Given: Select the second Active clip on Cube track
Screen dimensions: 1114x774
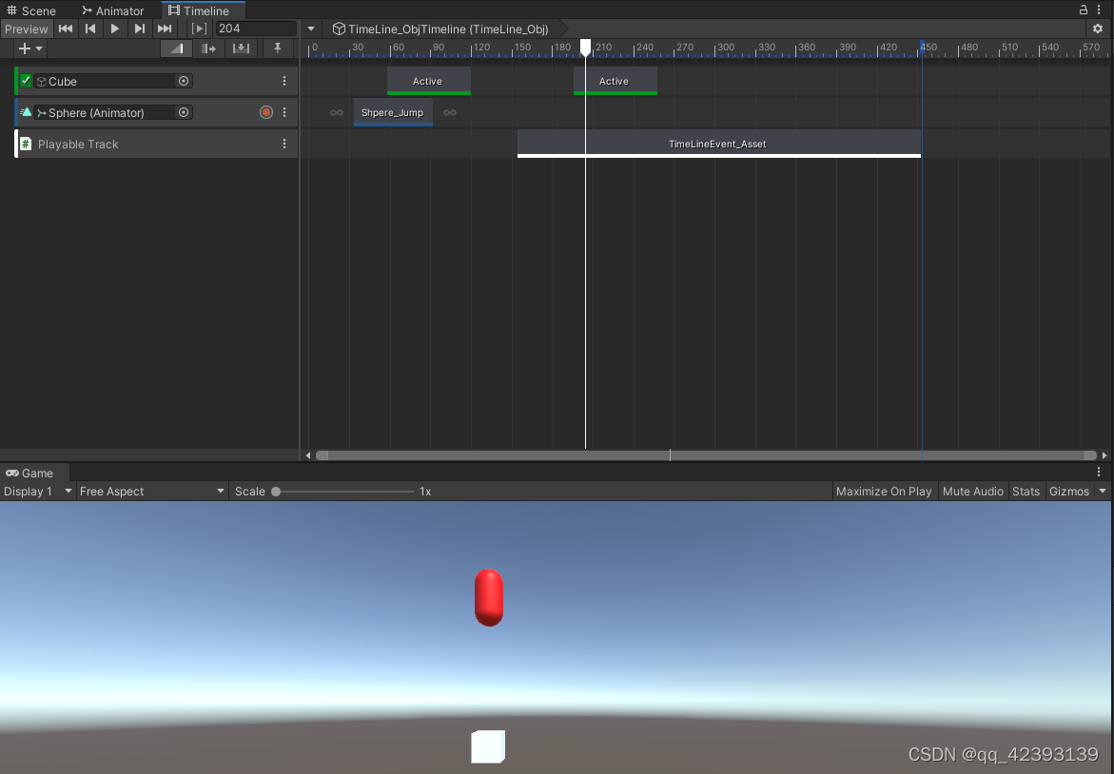Looking at the screenshot, I should [616, 81].
